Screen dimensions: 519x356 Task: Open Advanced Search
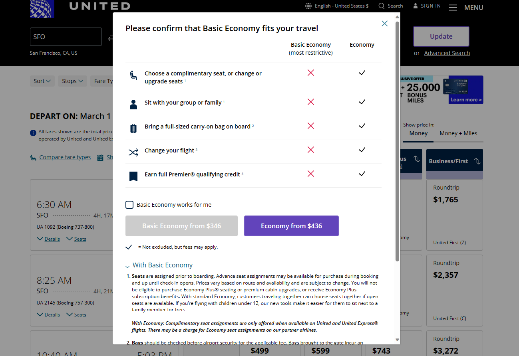point(447,53)
